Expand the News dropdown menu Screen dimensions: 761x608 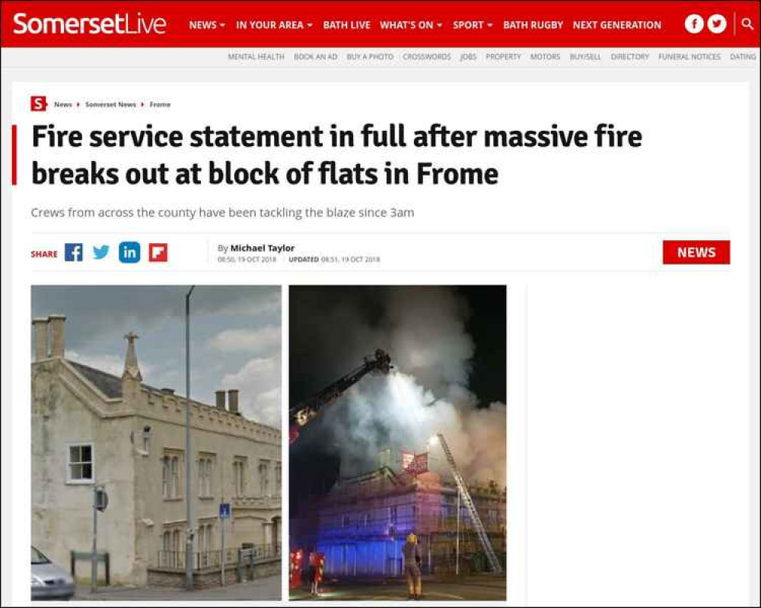click(x=207, y=25)
